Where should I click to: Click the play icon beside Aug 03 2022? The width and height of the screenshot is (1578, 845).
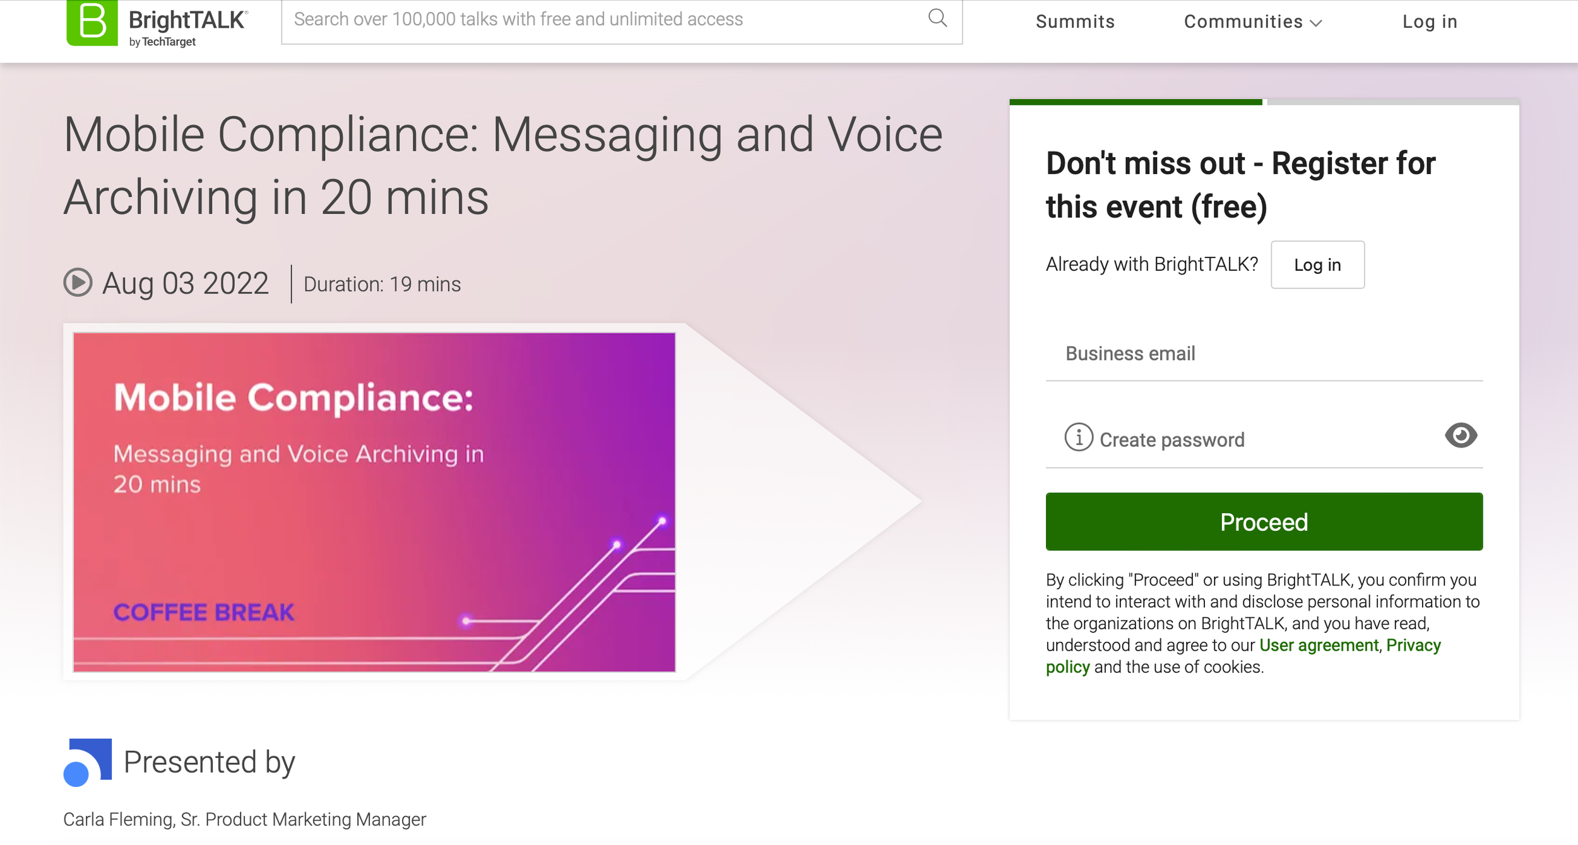tap(78, 283)
